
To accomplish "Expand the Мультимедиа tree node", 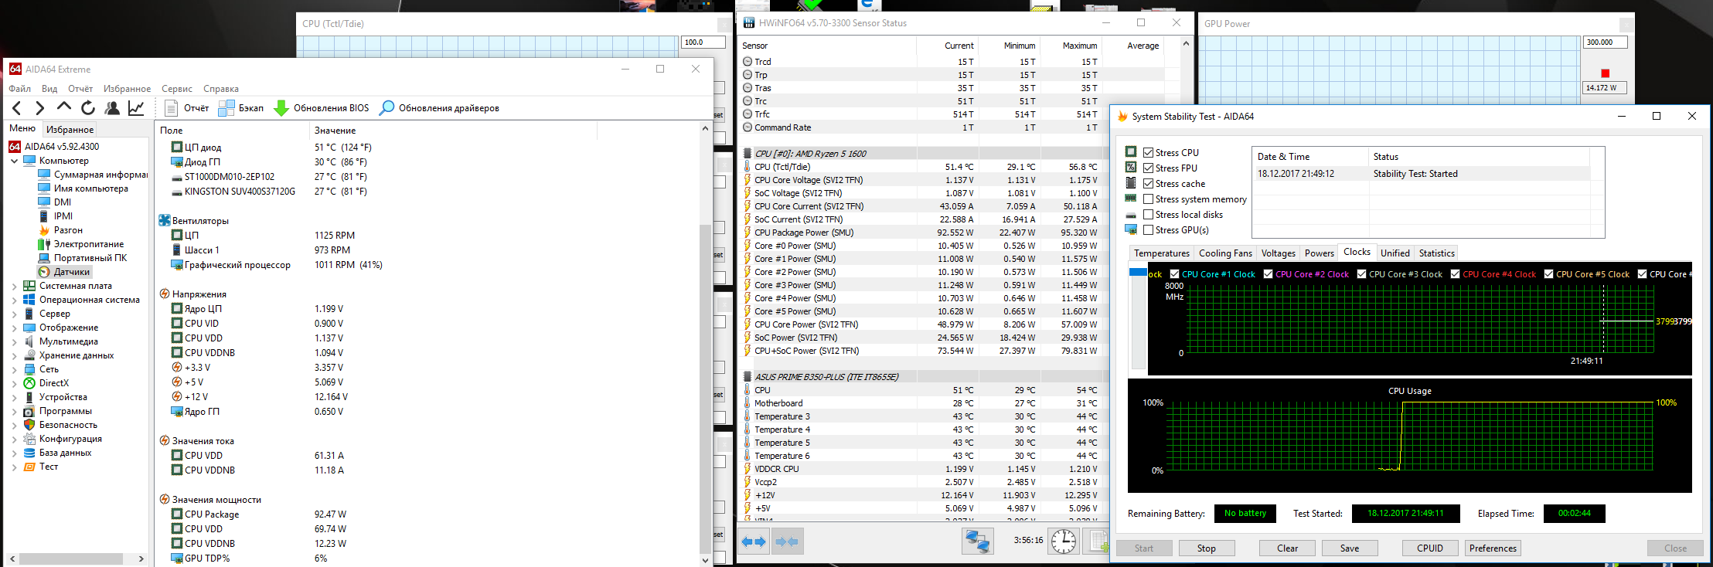I will coord(14,341).
